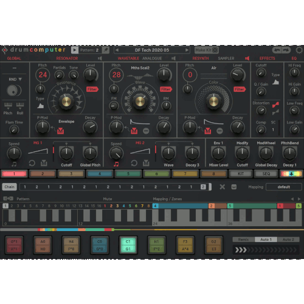
Task: Switch to the ANALOGUE engine tab
Action: click(x=152, y=58)
